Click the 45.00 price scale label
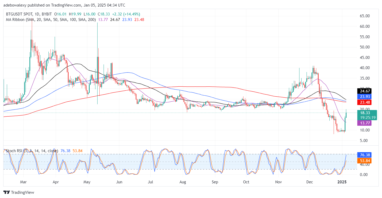 coord(364,58)
